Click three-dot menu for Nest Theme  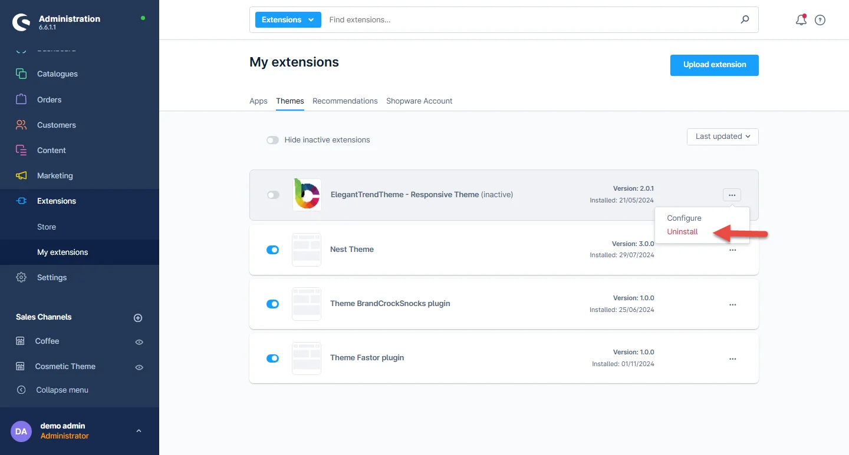click(732, 250)
